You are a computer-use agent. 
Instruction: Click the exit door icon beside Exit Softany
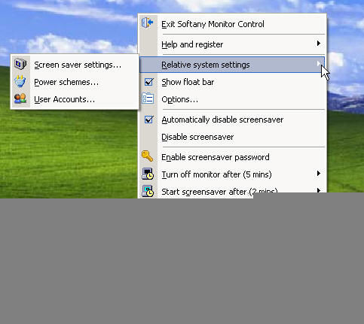pyautogui.click(x=148, y=23)
